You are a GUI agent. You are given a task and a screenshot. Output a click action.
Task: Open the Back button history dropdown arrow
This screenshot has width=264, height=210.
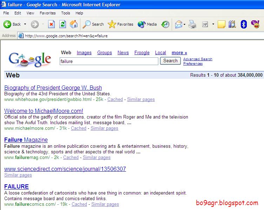(x=25, y=24)
